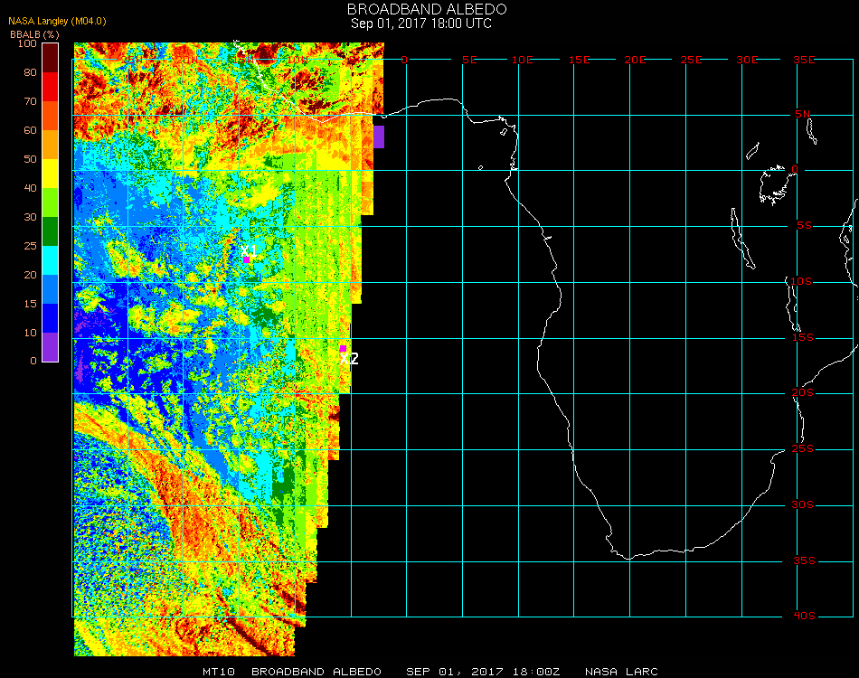Click the 70 value on the colorbar

(30, 101)
